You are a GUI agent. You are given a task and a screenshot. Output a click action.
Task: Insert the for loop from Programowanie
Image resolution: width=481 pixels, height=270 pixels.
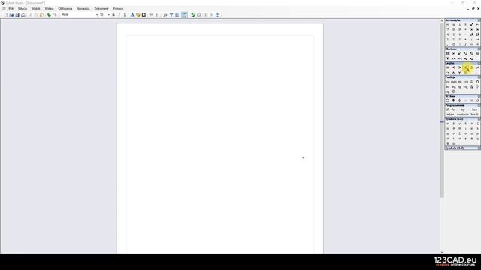pos(453,109)
